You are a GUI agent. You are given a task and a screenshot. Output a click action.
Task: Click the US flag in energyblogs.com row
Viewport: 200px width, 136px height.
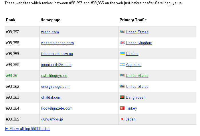[122, 86]
